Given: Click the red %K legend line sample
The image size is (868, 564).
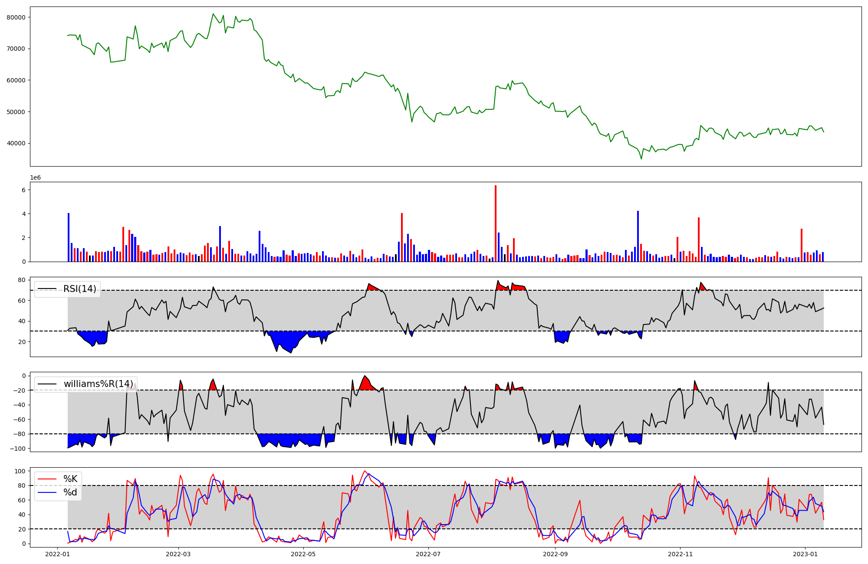Looking at the screenshot, I should pos(47,479).
